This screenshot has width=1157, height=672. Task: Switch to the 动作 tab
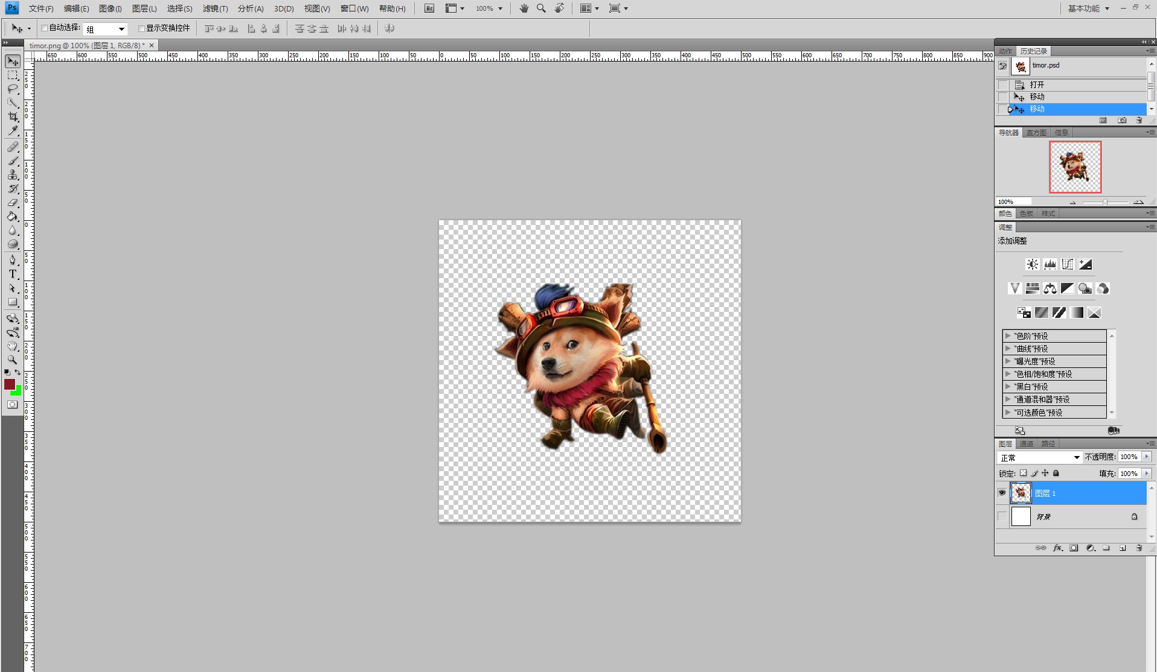[x=1005, y=51]
